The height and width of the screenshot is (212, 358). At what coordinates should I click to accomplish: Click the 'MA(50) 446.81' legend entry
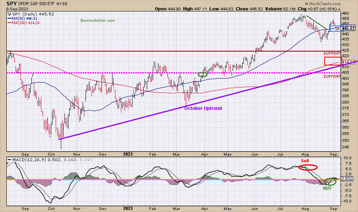coord(22,19)
